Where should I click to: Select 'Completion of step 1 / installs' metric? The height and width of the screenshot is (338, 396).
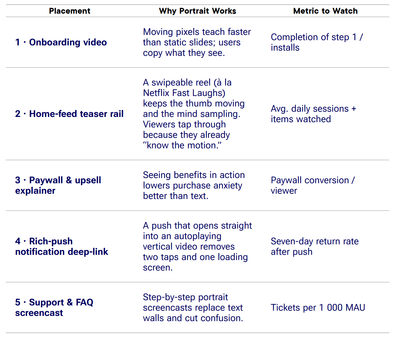317,42
